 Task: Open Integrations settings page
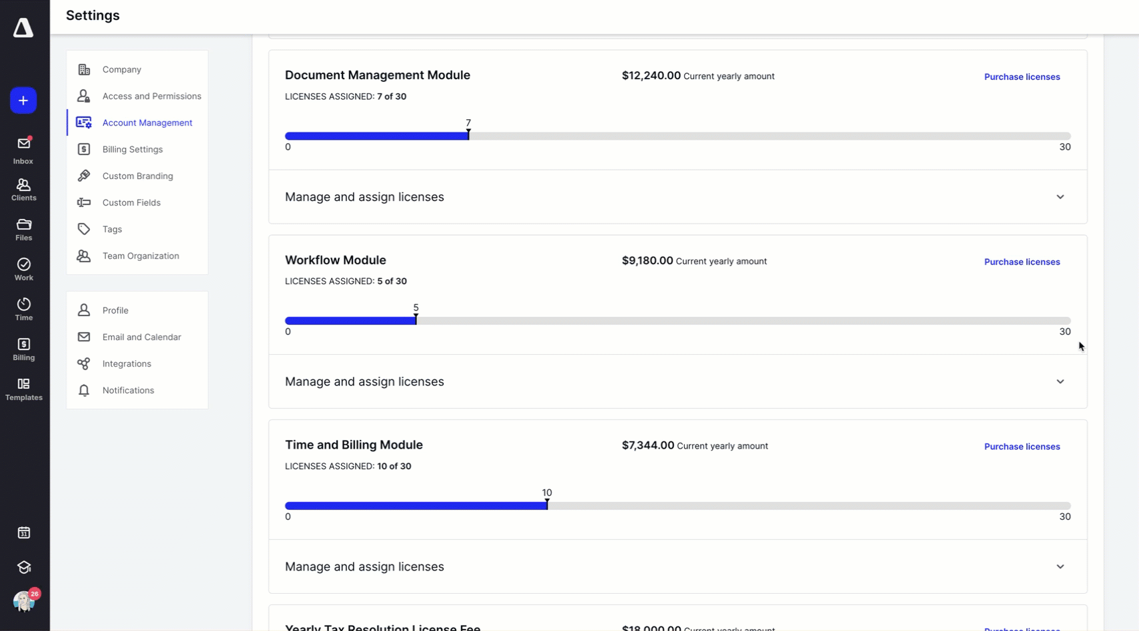[127, 363]
